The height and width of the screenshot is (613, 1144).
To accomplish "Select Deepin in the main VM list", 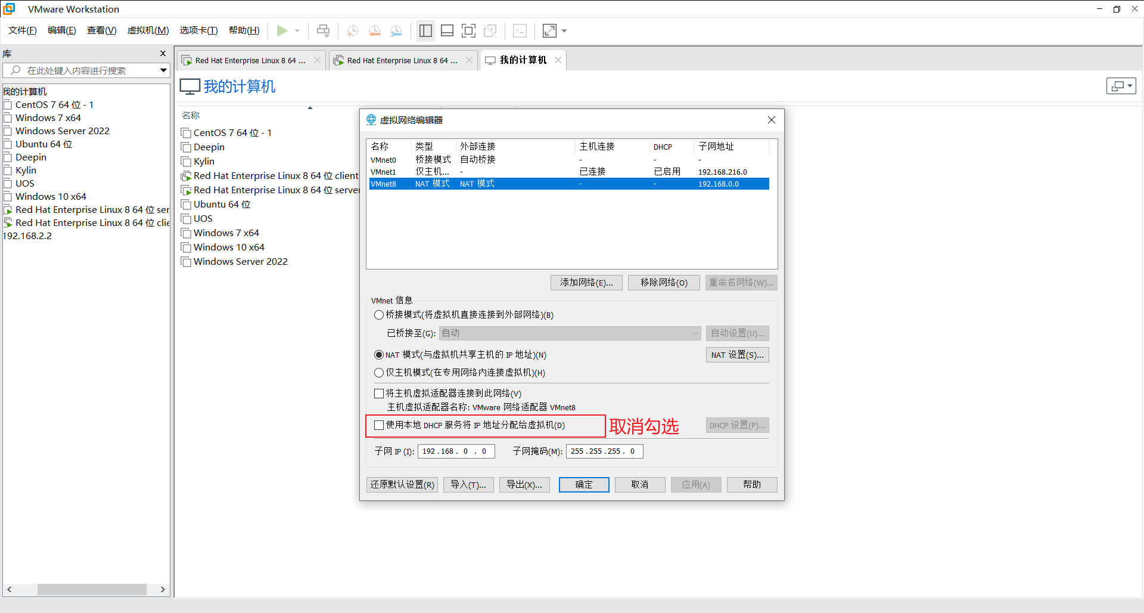I will 209,147.
